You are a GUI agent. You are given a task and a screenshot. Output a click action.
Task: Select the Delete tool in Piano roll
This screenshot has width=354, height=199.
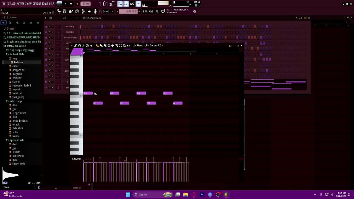click(x=109, y=46)
